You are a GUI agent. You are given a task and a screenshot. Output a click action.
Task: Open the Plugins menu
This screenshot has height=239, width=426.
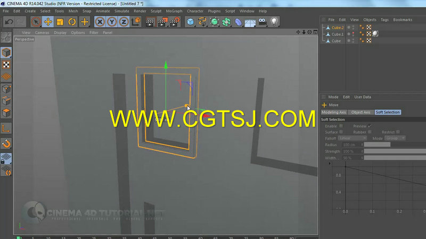[214, 11]
